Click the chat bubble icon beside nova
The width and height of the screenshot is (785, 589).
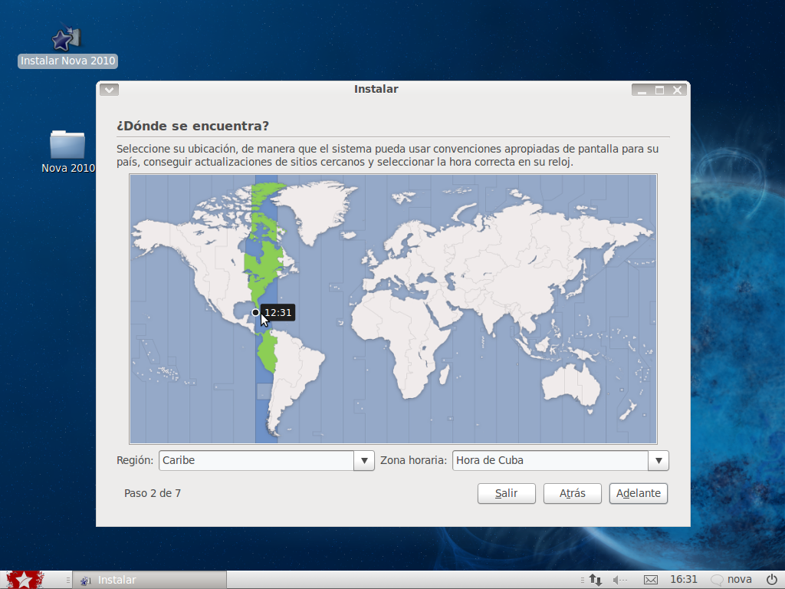pos(717,580)
